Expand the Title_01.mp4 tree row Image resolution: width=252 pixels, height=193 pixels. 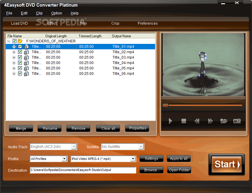pyautogui.click(x=14, y=47)
